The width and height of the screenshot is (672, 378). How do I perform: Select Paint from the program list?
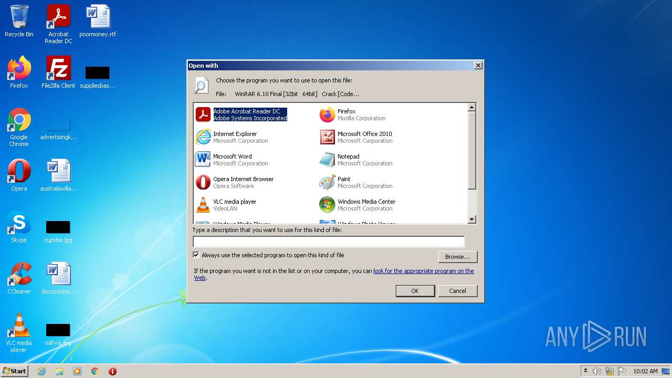click(356, 182)
